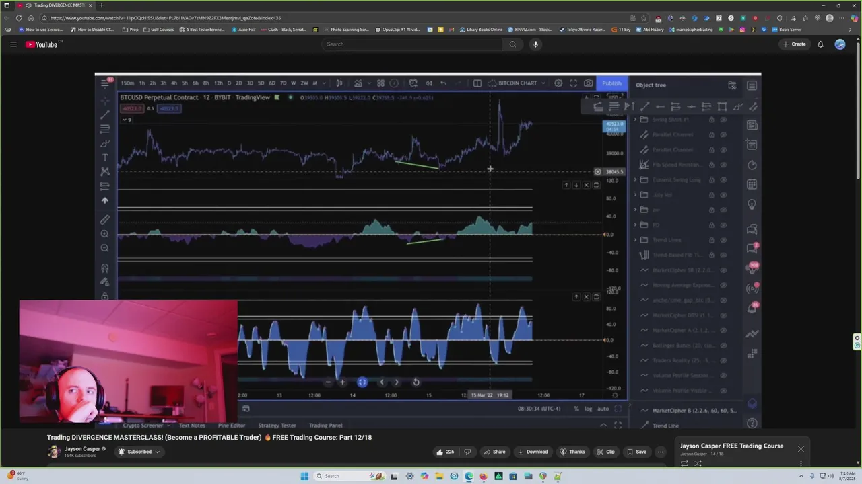Toggle log scale on the chart
Viewport: 862px width, 484px height.
tap(588, 409)
